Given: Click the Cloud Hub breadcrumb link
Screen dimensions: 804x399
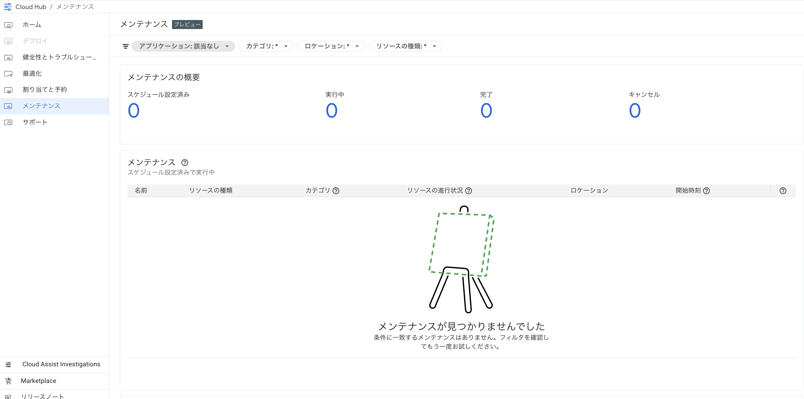Looking at the screenshot, I should [x=31, y=6].
